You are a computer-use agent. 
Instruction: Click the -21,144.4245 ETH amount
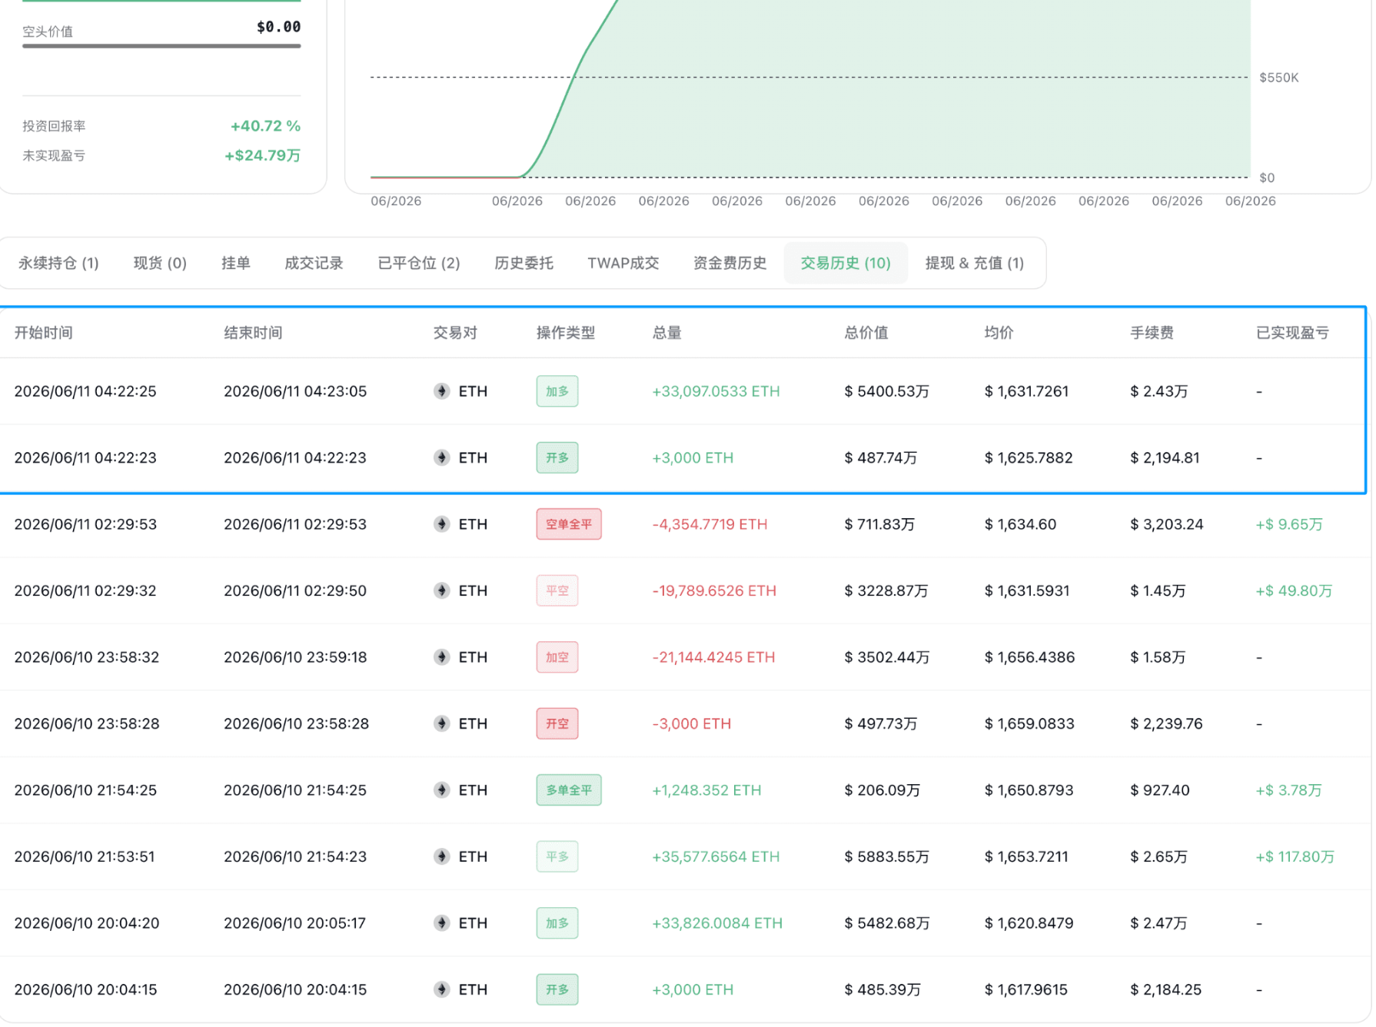coord(713,657)
